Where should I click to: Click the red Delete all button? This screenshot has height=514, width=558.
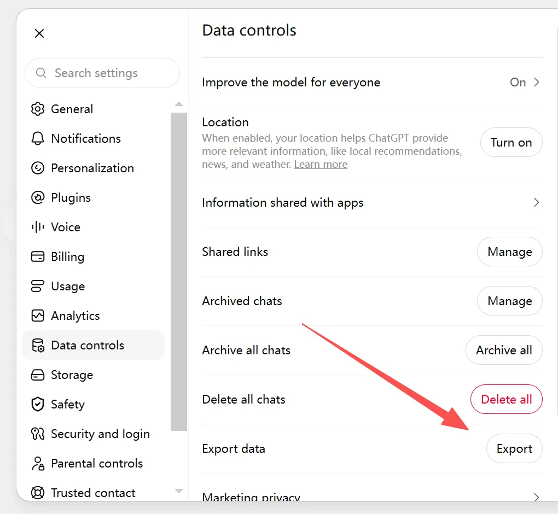coord(507,399)
